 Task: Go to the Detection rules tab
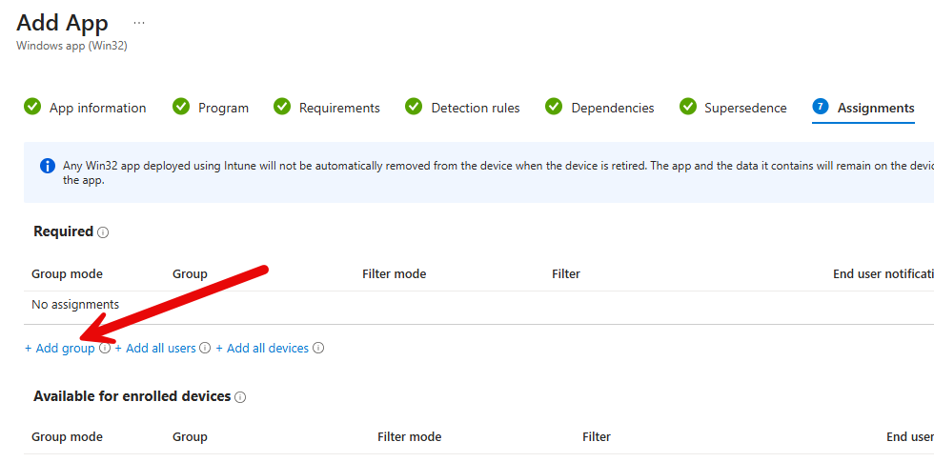[475, 108]
